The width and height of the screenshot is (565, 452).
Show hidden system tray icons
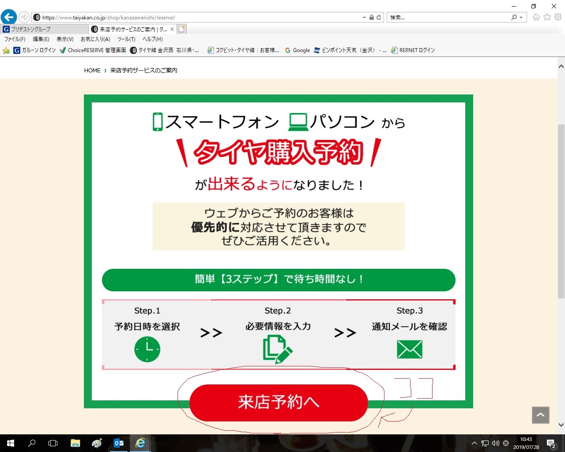tap(474, 443)
